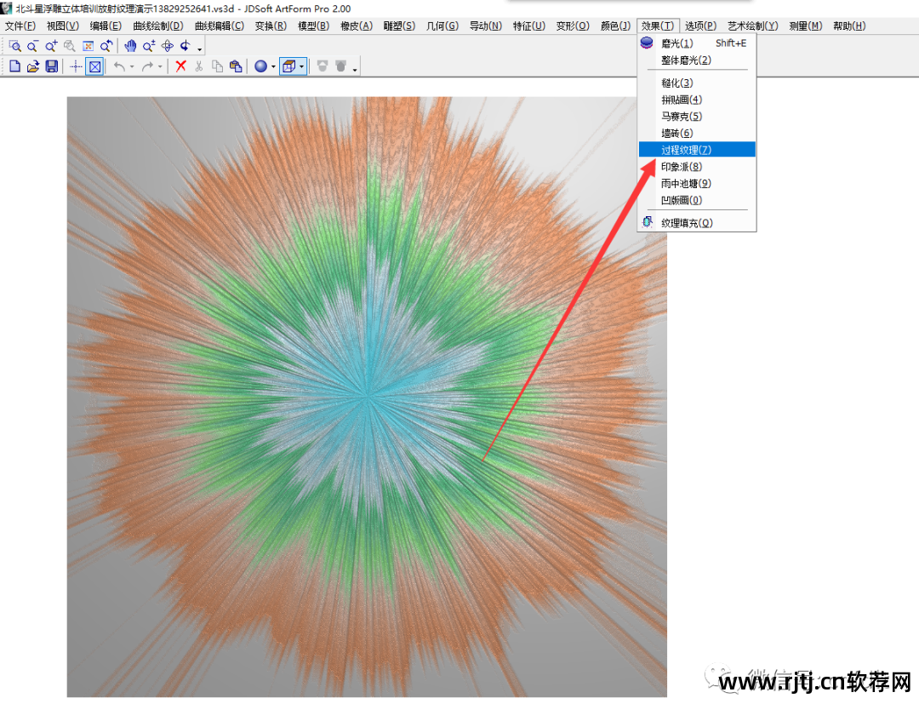The image size is (919, 721).
Task: Create a new file with the blank page icon
Action: [x=15, y=66]
